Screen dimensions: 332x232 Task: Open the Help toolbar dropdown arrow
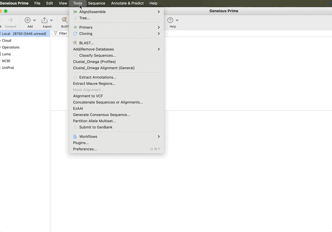(177, 20)
